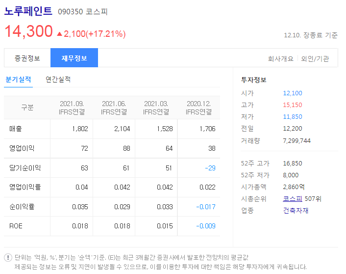Select 매출 value 1,802
This screenshot has width=346, height=274.
click(80, 129)
